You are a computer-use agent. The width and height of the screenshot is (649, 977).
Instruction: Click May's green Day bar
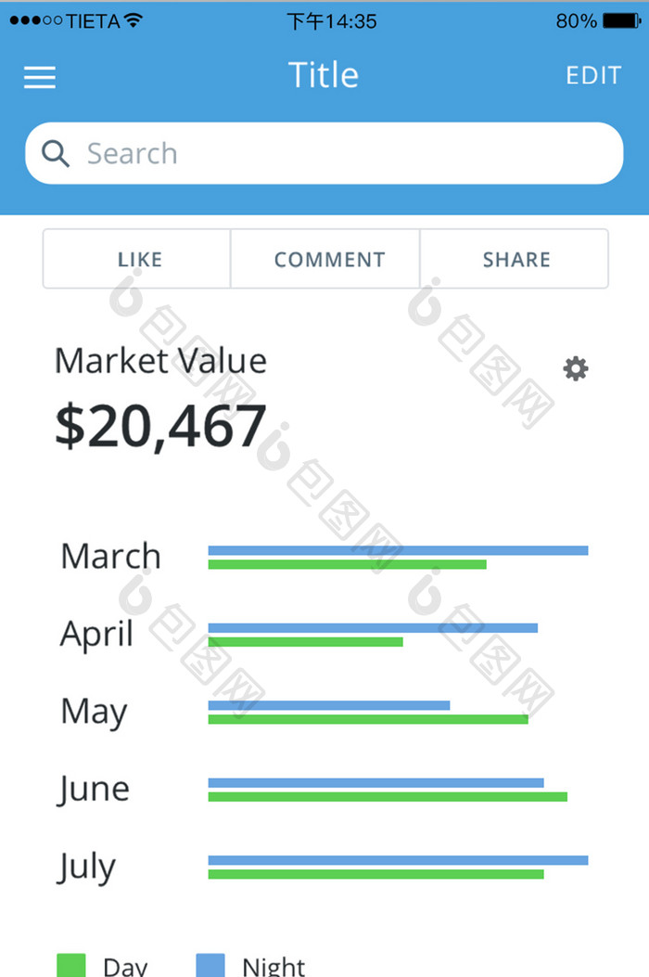pos(368,719)
